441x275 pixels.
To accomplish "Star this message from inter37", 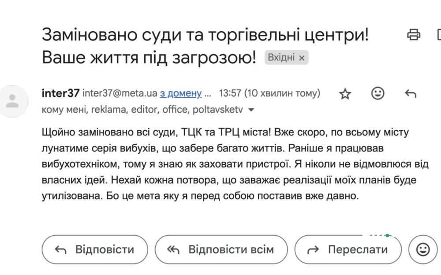I will 345,94.
